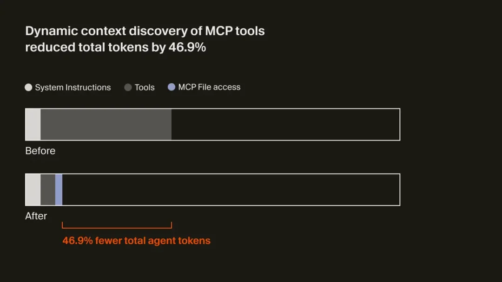The width and height of the screenshot is (502, 282).
Task: Click the light System Instructions segment in After bar
Action: click(x=33, y=190)
